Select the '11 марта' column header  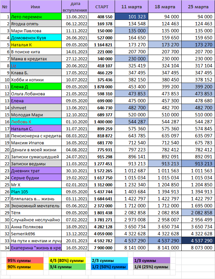[x=131, y=7]
